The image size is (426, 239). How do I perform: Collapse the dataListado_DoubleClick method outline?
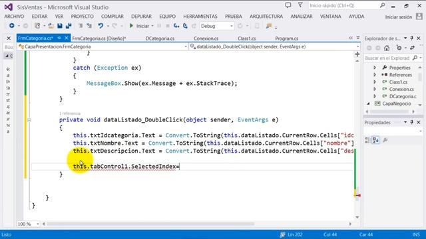[29, 119]
